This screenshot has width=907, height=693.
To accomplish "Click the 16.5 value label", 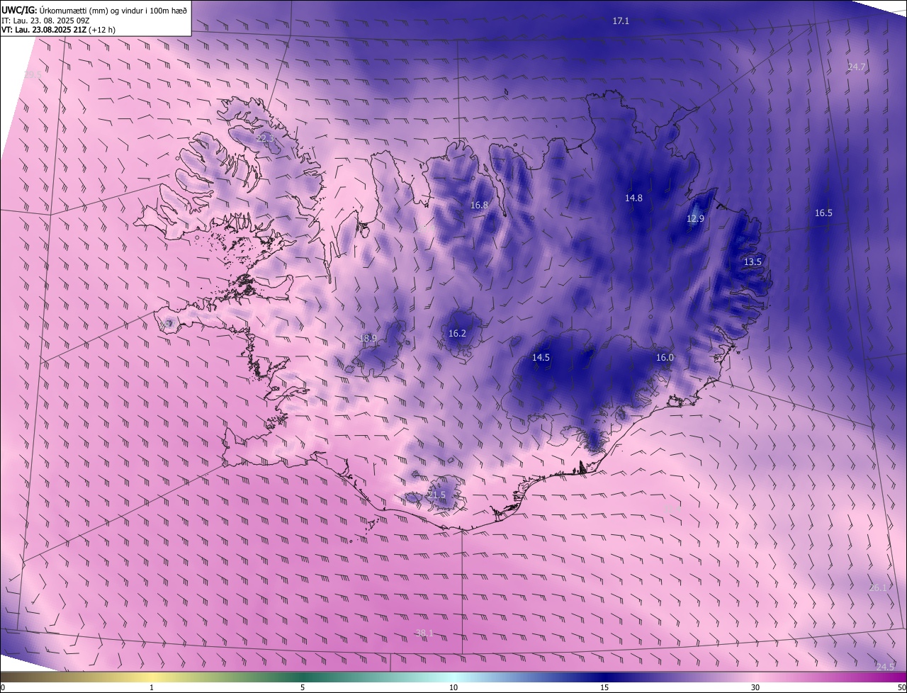I will pyautogui.click(x=823, y=213).
